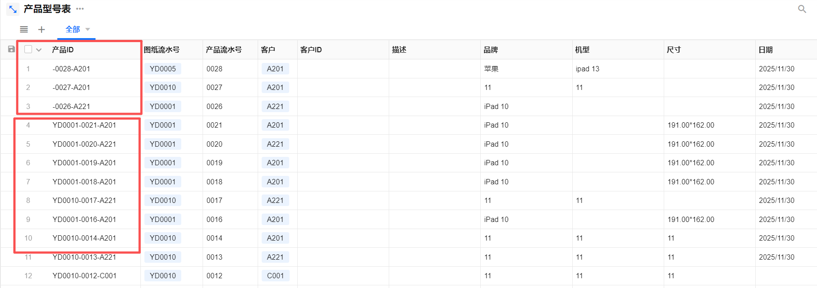Click the blue expand arrows icon

click(13, 9)
